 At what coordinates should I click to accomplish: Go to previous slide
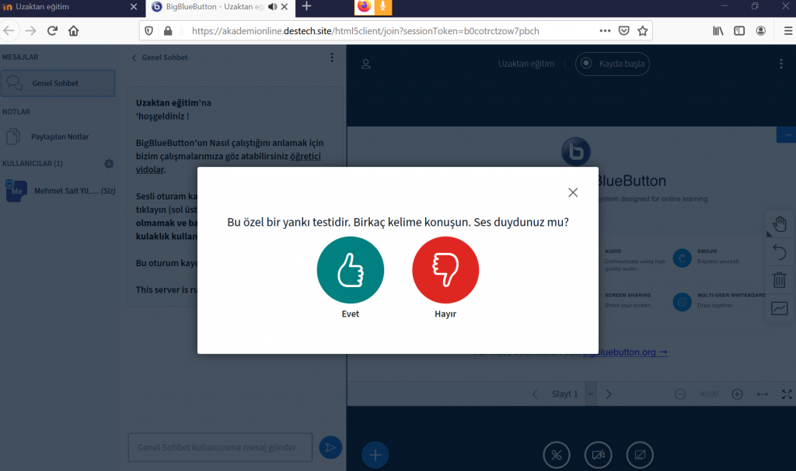535,394
